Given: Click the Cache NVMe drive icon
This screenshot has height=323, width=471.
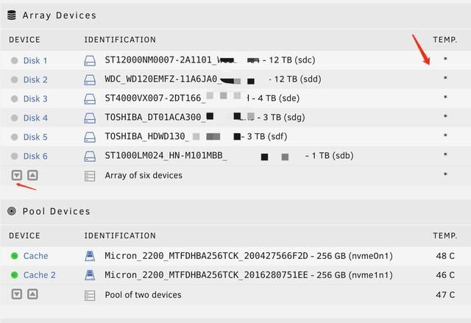Looking at the screenshot, I should tap(90, 256).
